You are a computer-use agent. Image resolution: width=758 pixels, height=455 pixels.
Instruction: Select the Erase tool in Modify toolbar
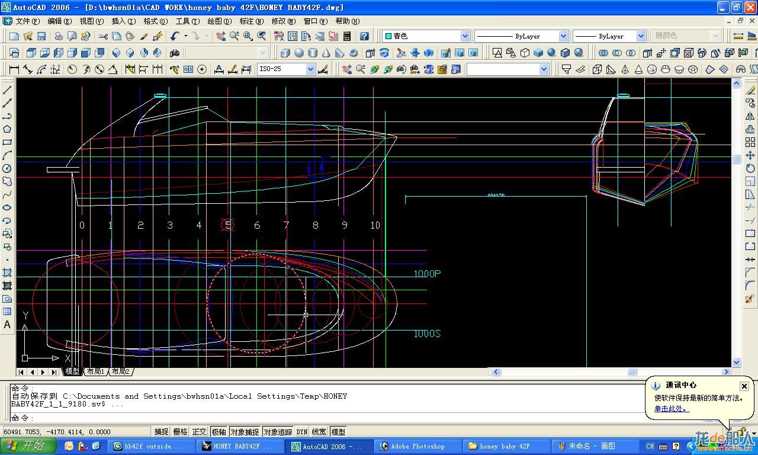pos(750,90)
